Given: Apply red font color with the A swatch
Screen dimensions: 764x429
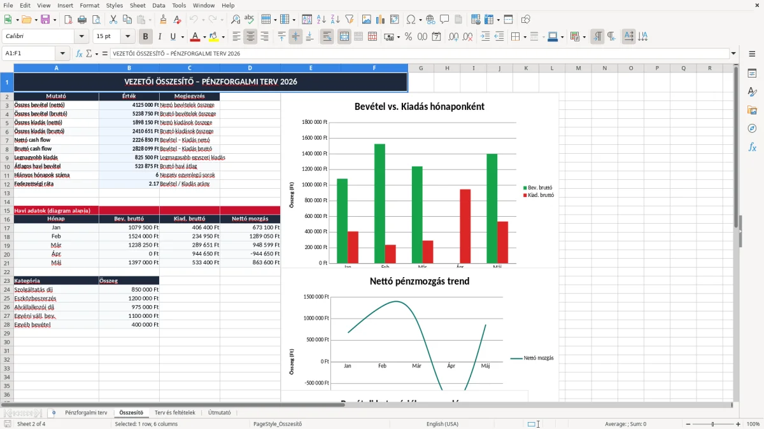Looking at the screenshot, I should tap(195, 37).
